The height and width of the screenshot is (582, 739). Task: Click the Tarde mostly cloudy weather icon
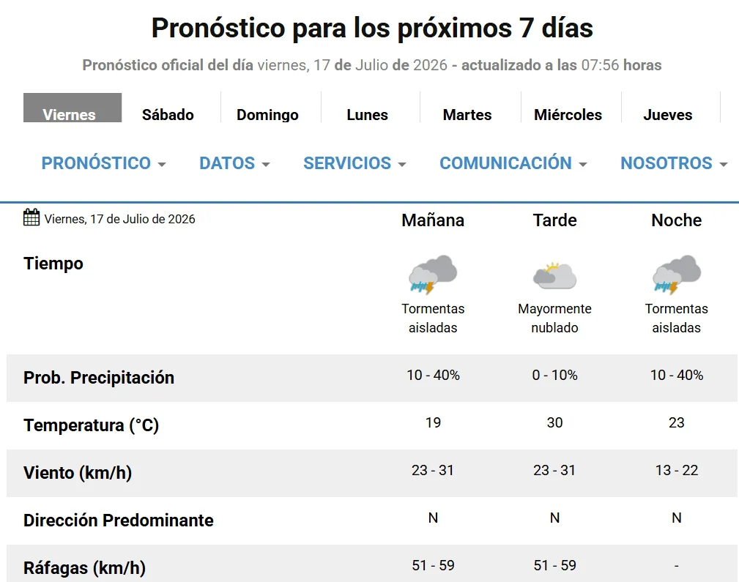tap(554, 276)
